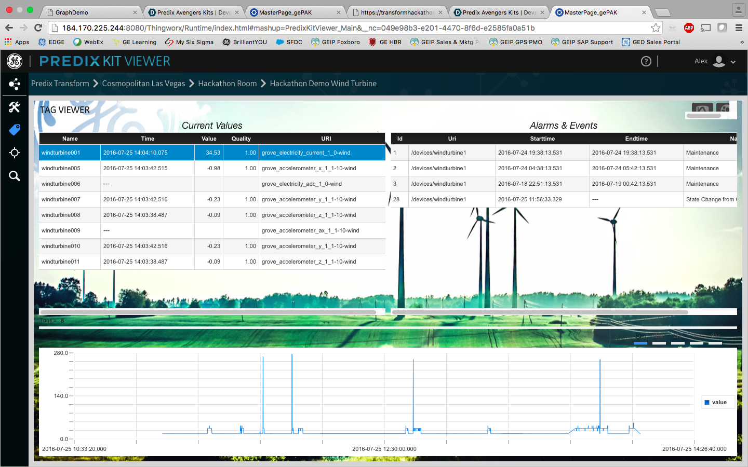Show more bookmarks overflow chevron
Screen dimensions: 748x467
(742, 42)
